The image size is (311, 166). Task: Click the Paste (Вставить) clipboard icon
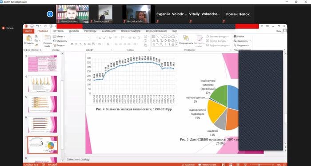(x=29, y=38)
